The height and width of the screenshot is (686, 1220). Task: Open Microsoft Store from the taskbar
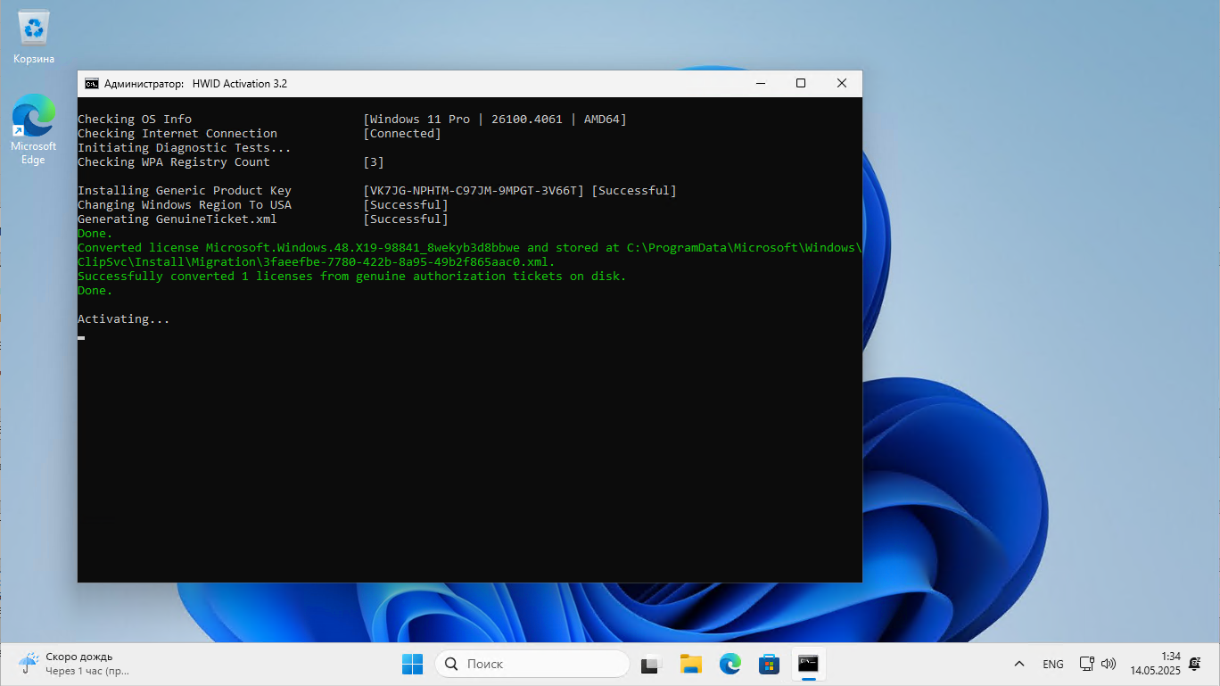click(x=769, y=664)
